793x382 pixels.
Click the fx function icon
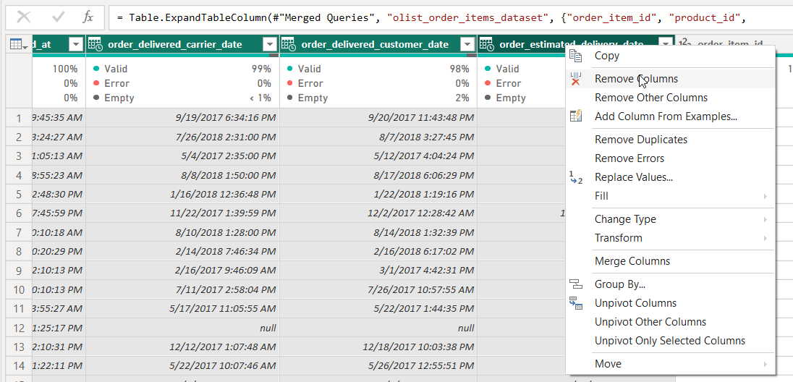click(88, 17)
